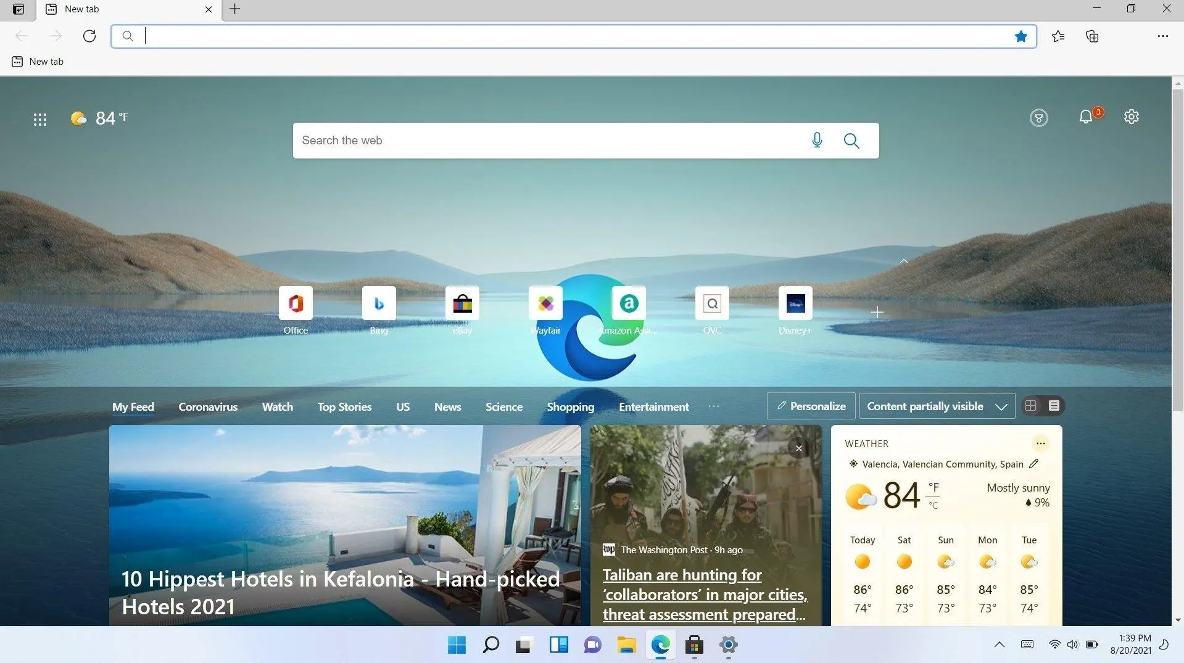Viewport: 1184px width, 663px height.
Task: Open Task View on the taskbar
Action: (524, 645)
